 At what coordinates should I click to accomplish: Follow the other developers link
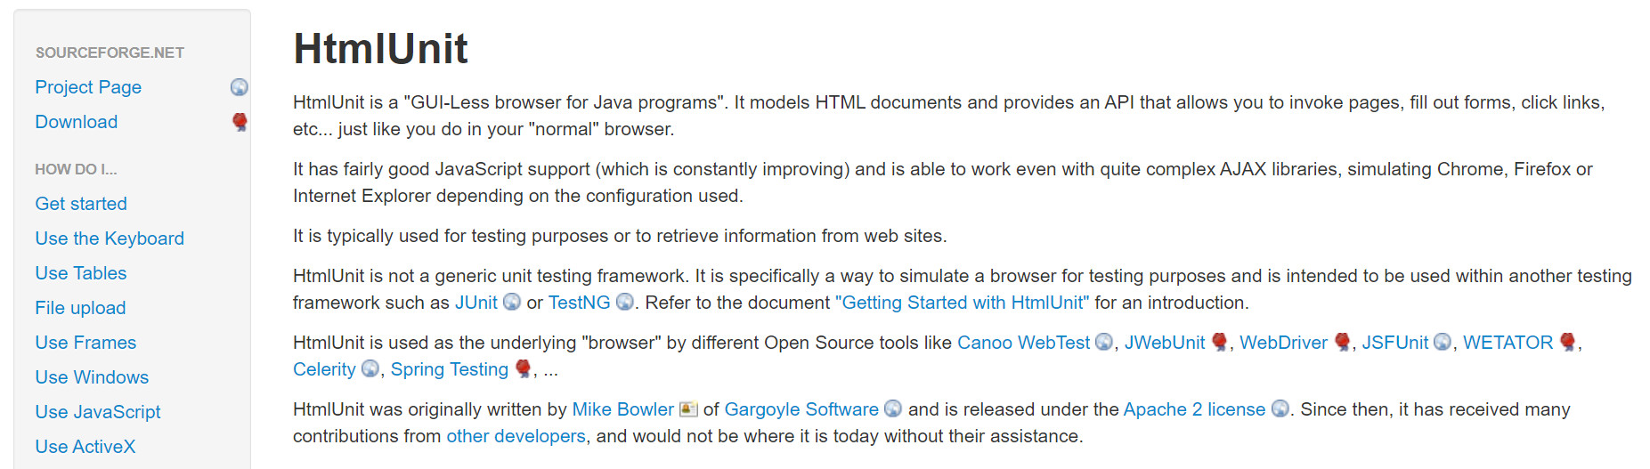[516, 436]
